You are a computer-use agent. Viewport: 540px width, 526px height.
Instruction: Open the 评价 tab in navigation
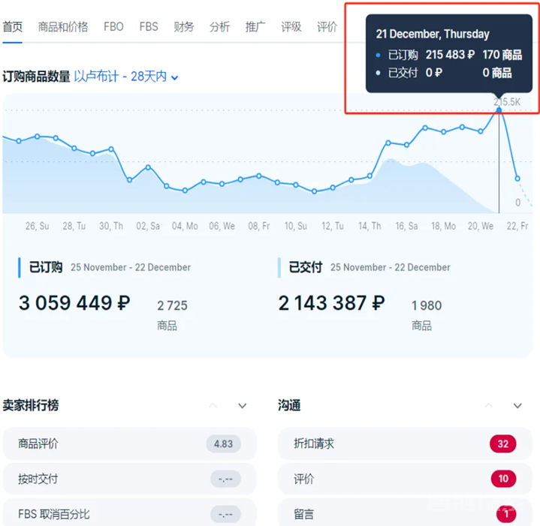point(327,27)
